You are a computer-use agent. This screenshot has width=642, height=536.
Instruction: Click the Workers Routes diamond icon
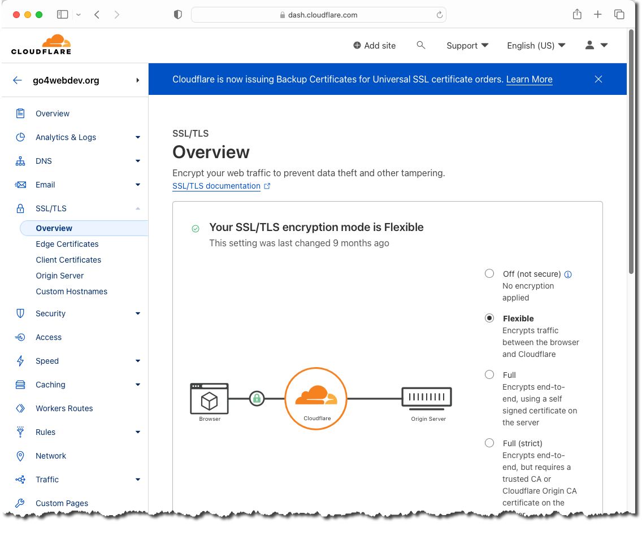(x=20, y=408)
